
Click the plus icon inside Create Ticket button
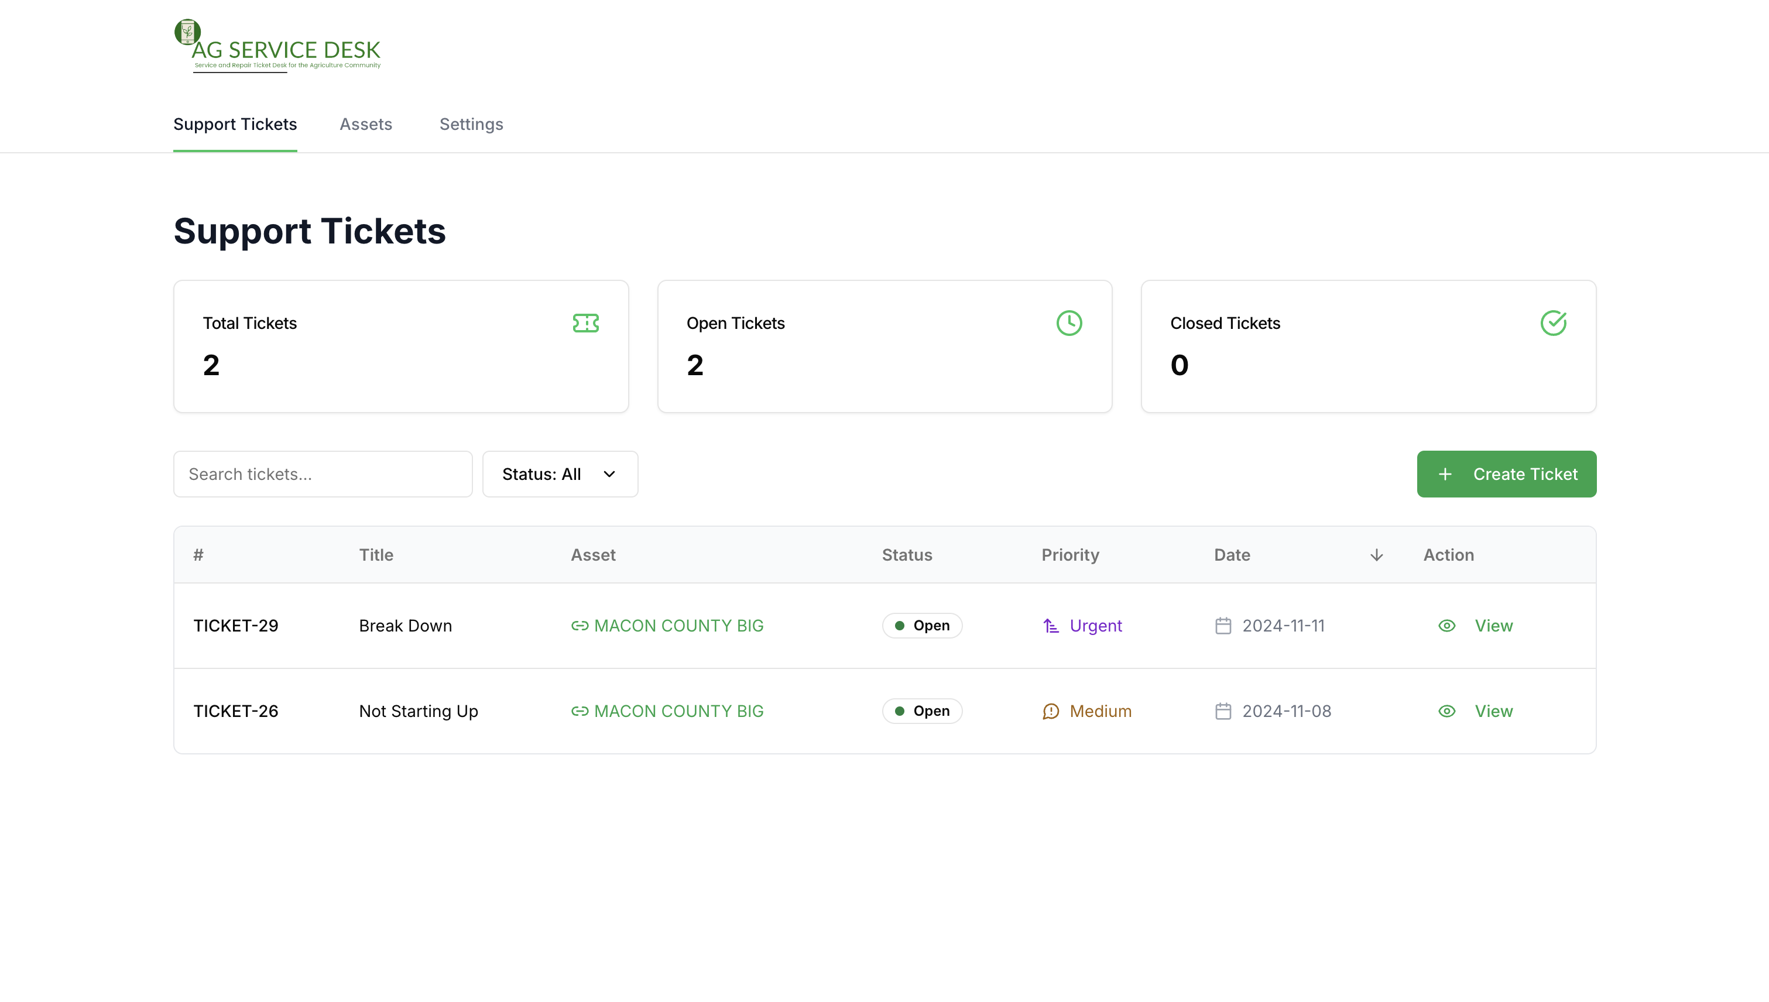click(1445, 473)
